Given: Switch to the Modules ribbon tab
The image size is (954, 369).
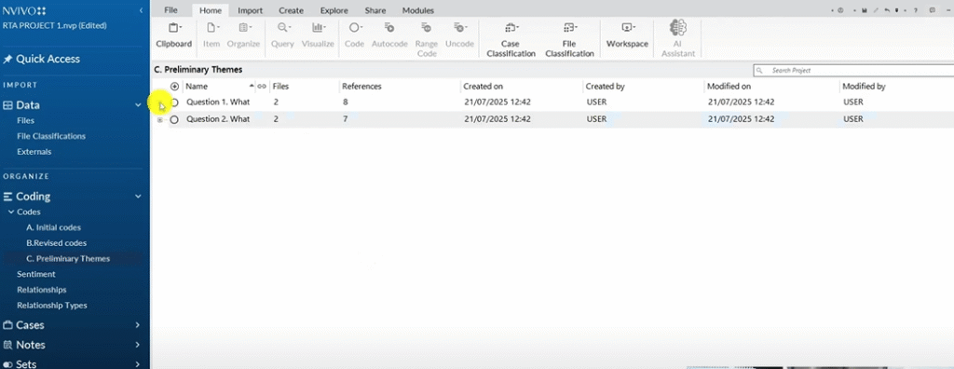Looking at the screenshot, I should (418, 10).
